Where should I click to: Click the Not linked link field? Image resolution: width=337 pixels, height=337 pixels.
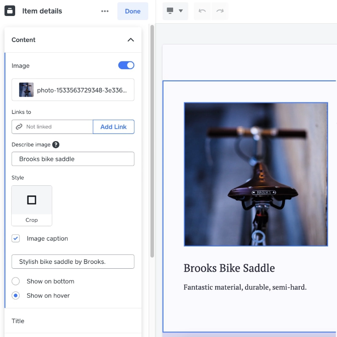pos(52,127)
